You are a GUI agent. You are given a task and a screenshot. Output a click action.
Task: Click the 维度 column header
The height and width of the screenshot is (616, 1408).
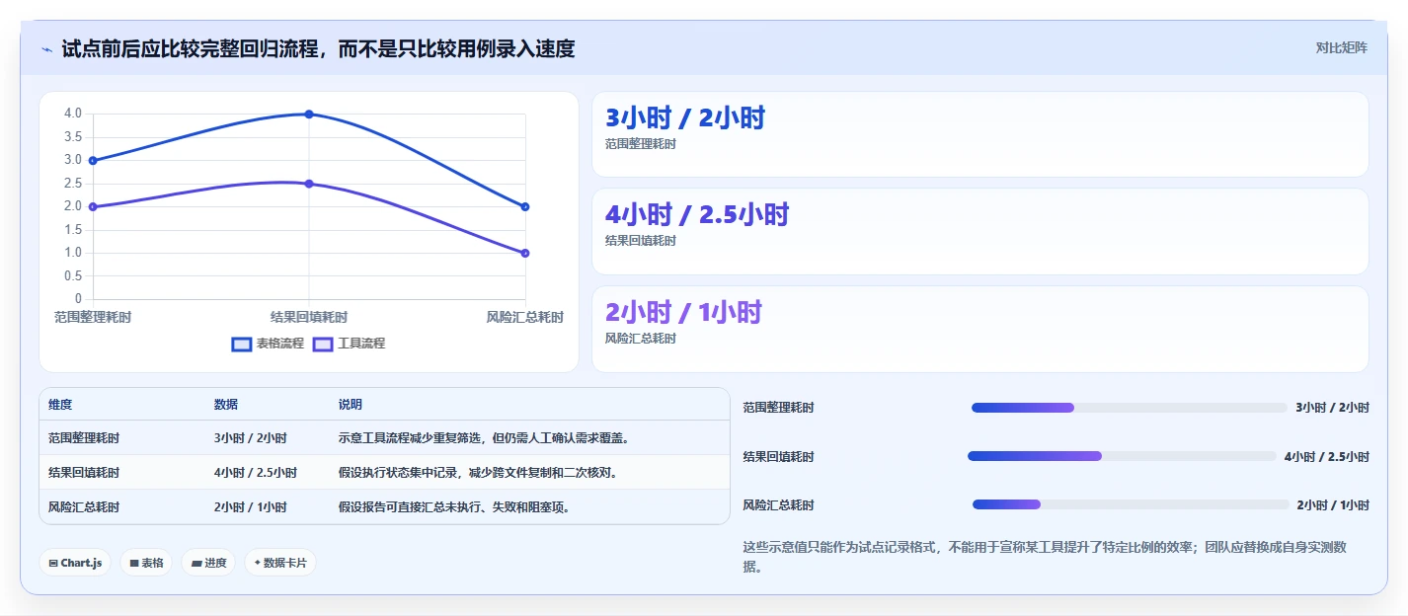click(60, 405)
